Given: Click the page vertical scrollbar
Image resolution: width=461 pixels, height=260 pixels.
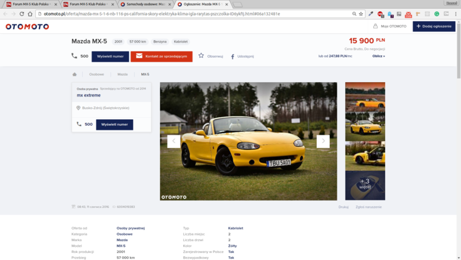Looking at the screenshot, I should [x=458, y=50].
